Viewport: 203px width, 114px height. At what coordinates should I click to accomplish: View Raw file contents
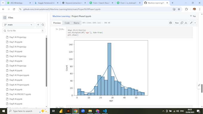[177, 23]
